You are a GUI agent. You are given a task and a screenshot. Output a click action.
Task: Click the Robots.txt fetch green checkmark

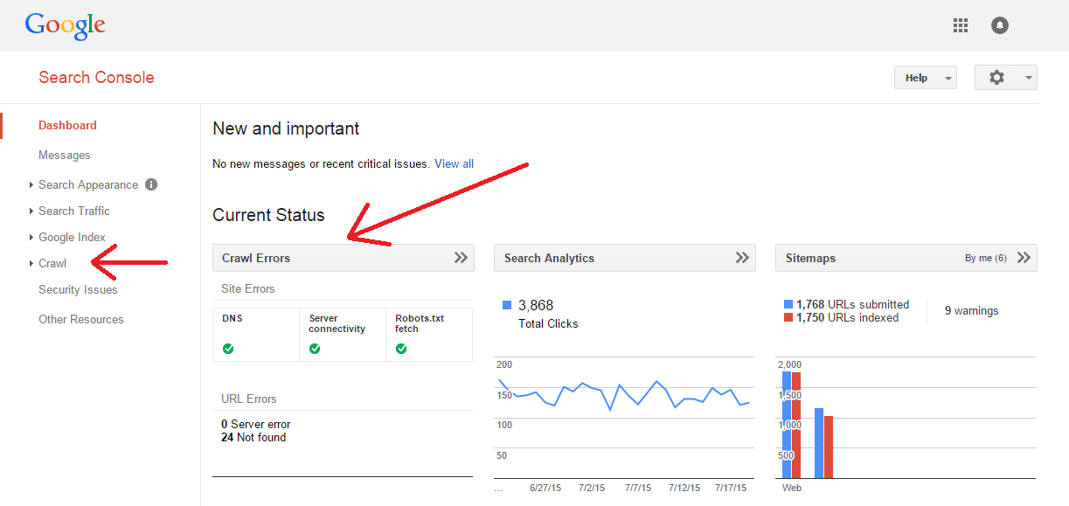pos(401,349)
